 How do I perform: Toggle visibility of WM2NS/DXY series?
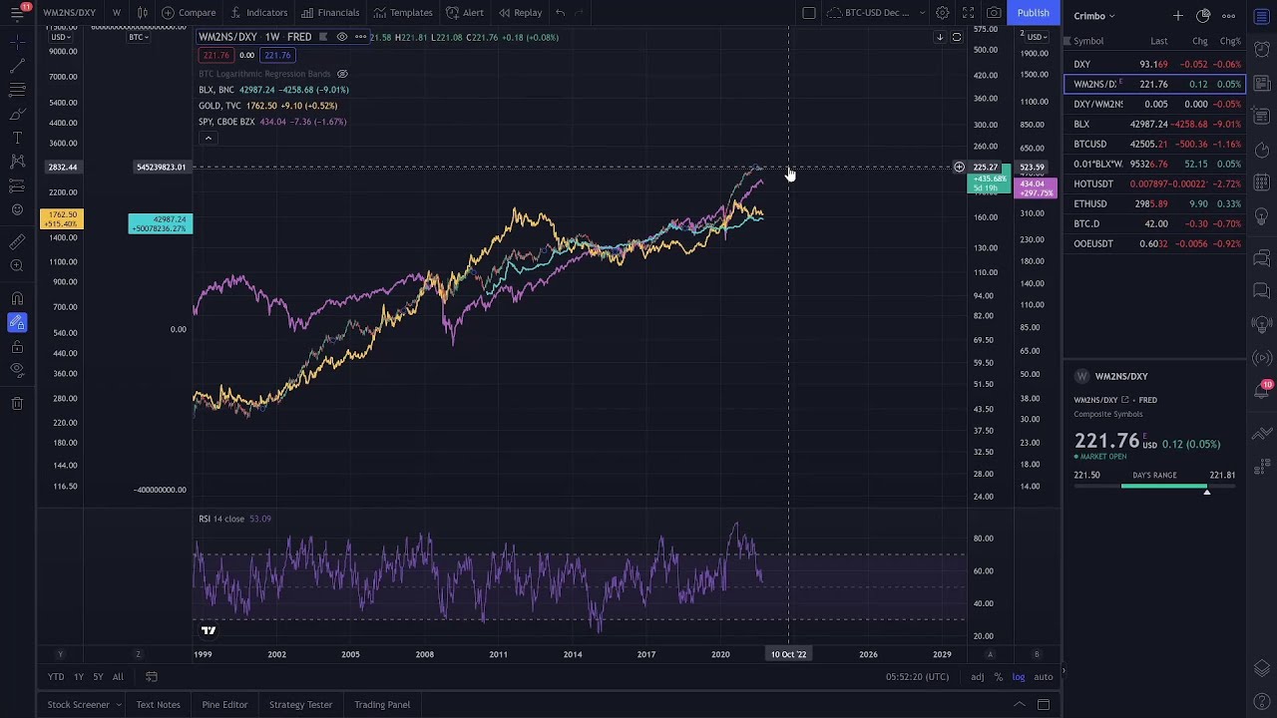[341, 37]
